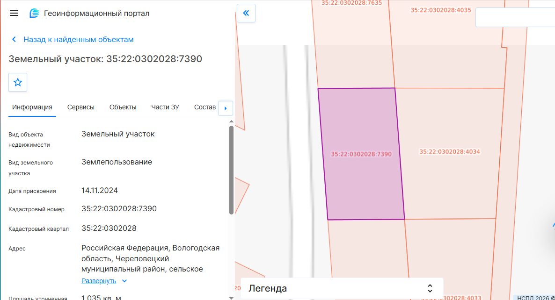This screenshot has width=555, height=300.
Task: Click the date value 14.11.2024
Action: click(x=100, y=191)
